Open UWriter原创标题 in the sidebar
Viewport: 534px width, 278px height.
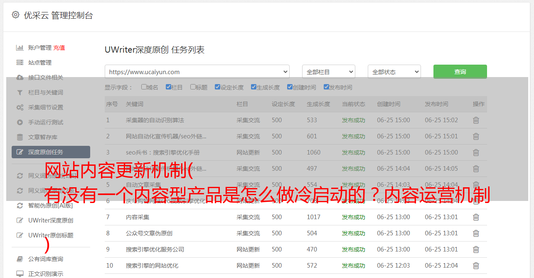pos(51,235)
